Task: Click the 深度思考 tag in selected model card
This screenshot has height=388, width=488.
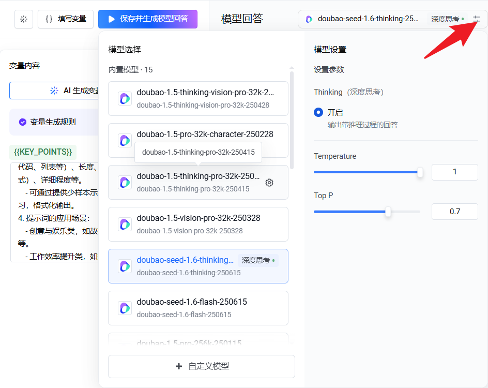Action: [258, 260]
